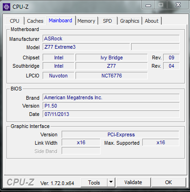Click the Ver. 1.72.0.x64 version text

[x=57, y=183]
